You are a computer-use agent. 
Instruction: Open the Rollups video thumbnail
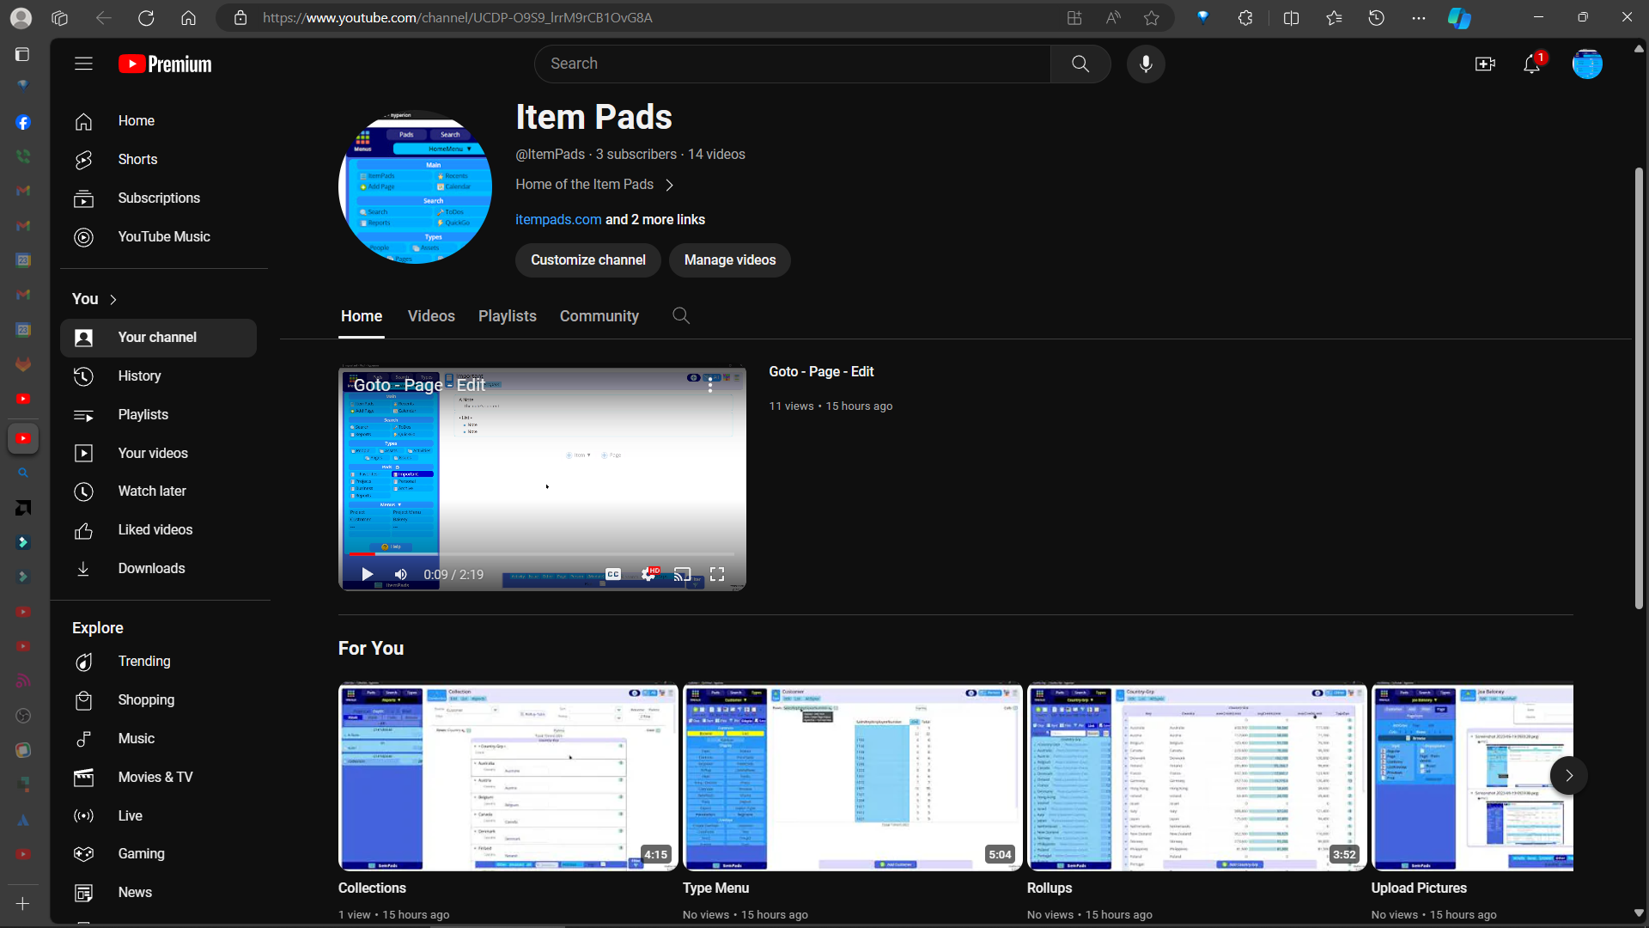tap(1196, 777)
